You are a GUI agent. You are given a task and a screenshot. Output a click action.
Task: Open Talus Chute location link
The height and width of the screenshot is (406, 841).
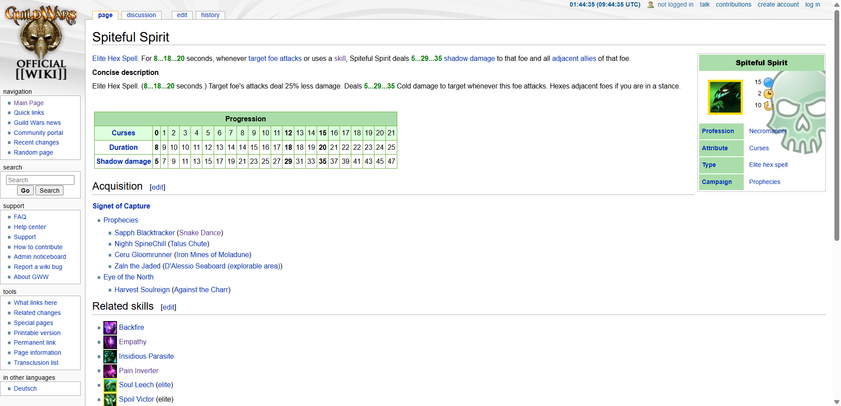pyautogui.click(x=188, y=244)
